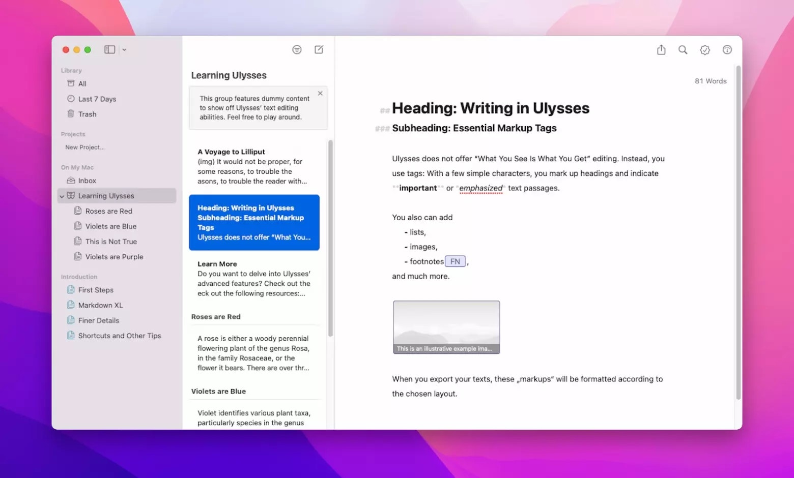This screenshot has height=478, width=794.
Task: Select the Heading: Writing in Ulysses sheet
Action: 254,222
